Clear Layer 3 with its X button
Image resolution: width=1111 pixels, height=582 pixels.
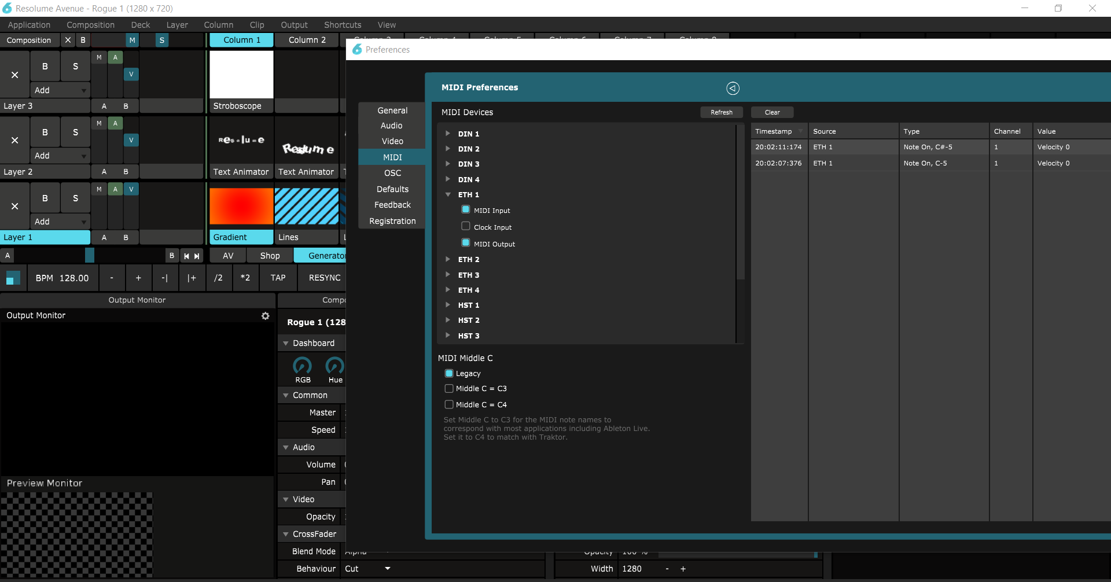point(15,75)
